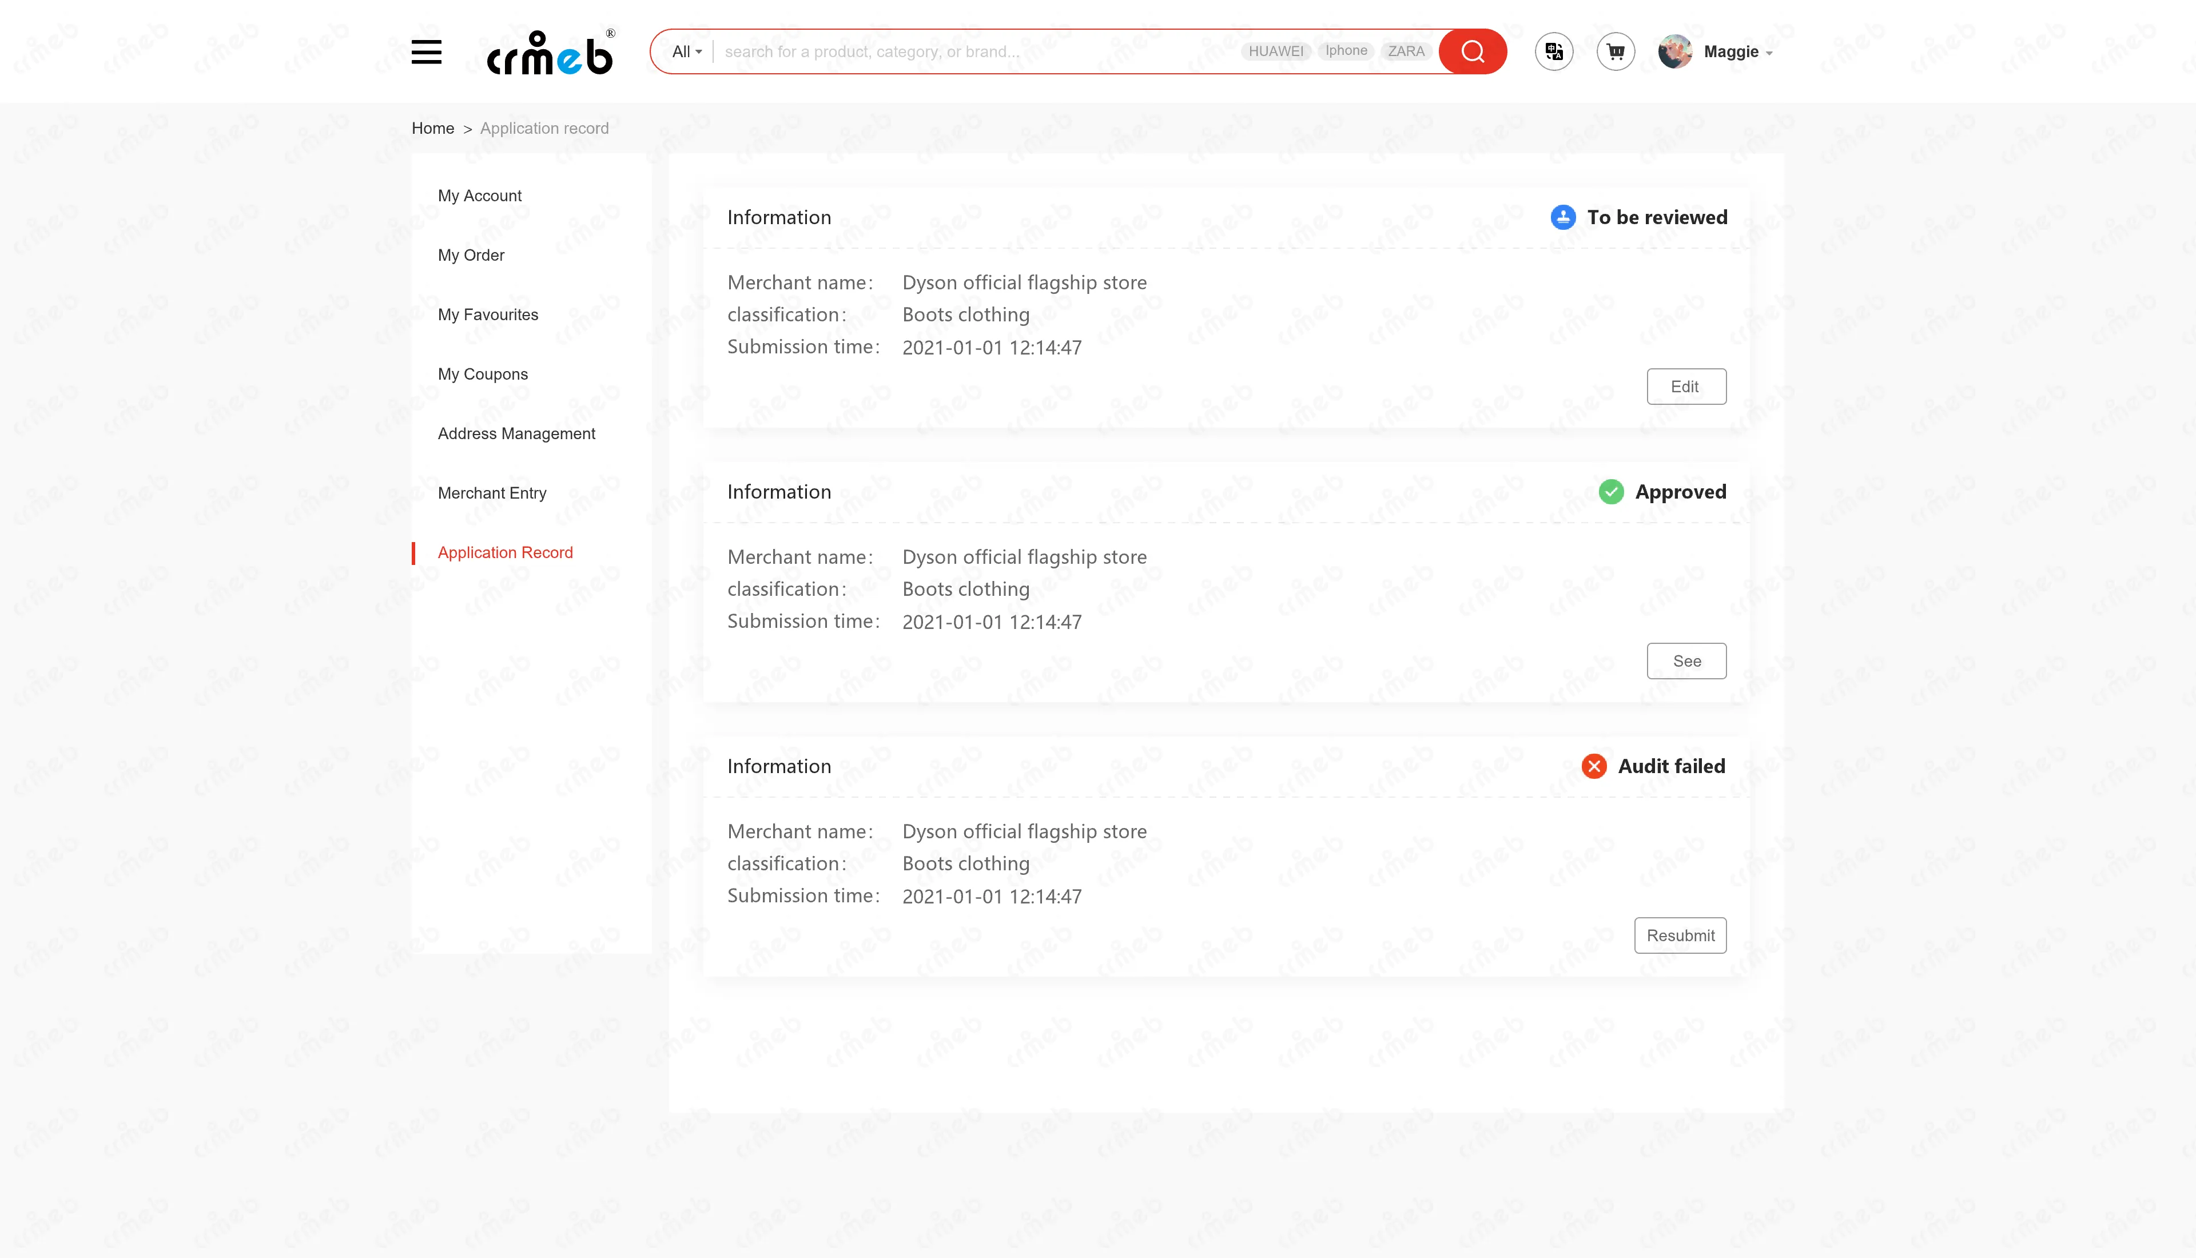Viewport: 2196px width, 1258px height.
Task: Click the Application record breadcrumb text
Action: pos(544,128)
